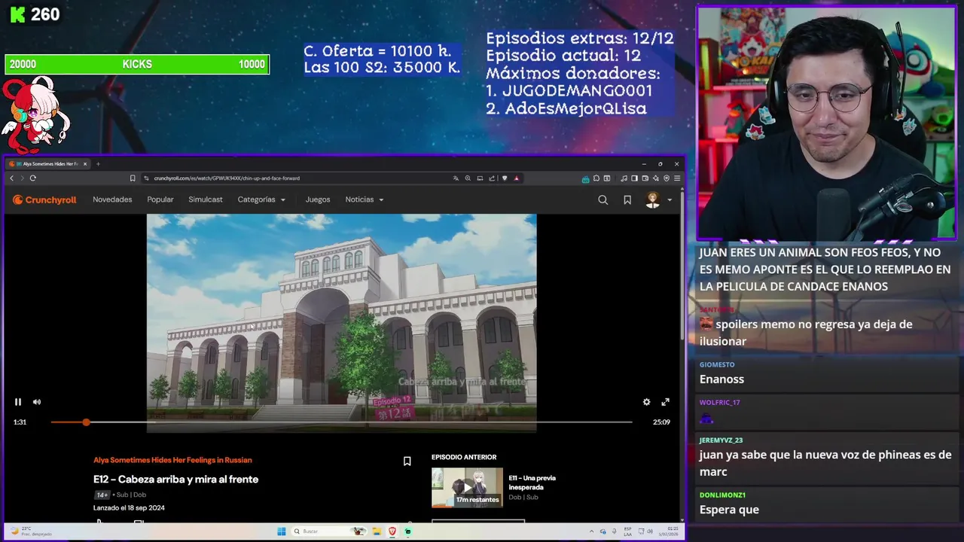Open the Popular menu item
Screen dimensions: 964x542
pos(160,199)
